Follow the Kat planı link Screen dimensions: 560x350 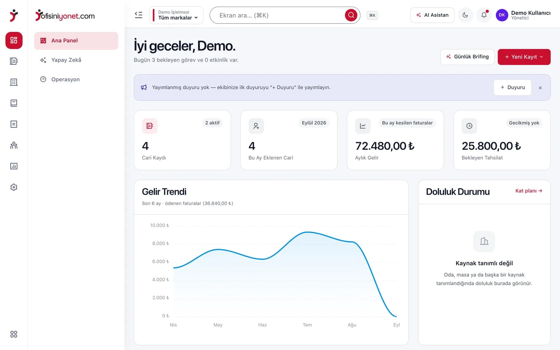(529, 191)
